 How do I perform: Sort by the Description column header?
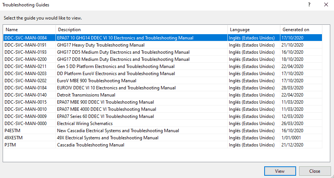click(x=141, y=30)
